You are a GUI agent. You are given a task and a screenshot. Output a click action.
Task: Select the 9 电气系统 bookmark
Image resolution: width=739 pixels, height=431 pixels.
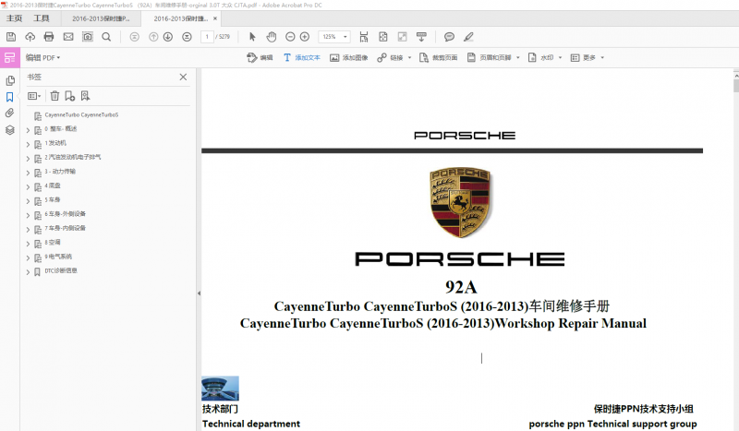[x=58, y=257]
